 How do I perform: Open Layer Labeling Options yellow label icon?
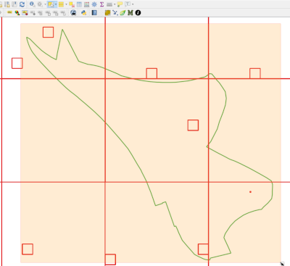pyautogui.click(x=9, y=12)
